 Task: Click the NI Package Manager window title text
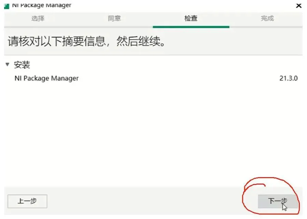(42, 5)
